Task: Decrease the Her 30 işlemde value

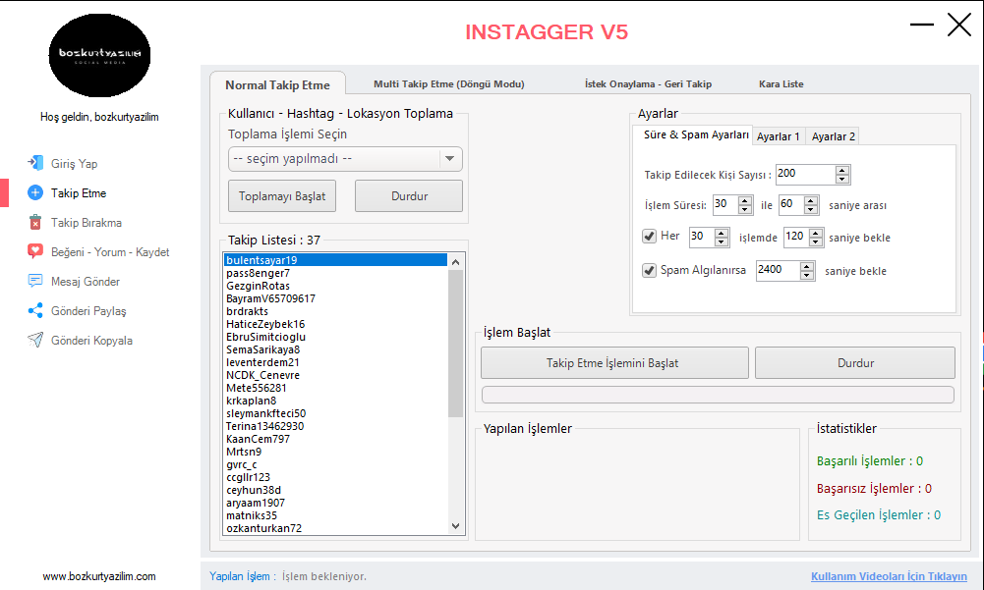Action: (722, 241)
